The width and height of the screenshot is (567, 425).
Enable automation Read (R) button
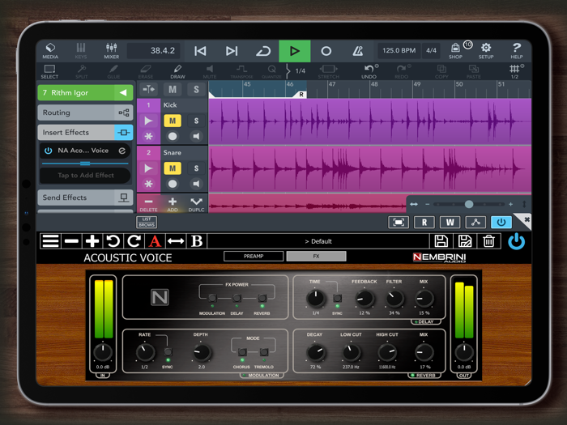(424, 223)
